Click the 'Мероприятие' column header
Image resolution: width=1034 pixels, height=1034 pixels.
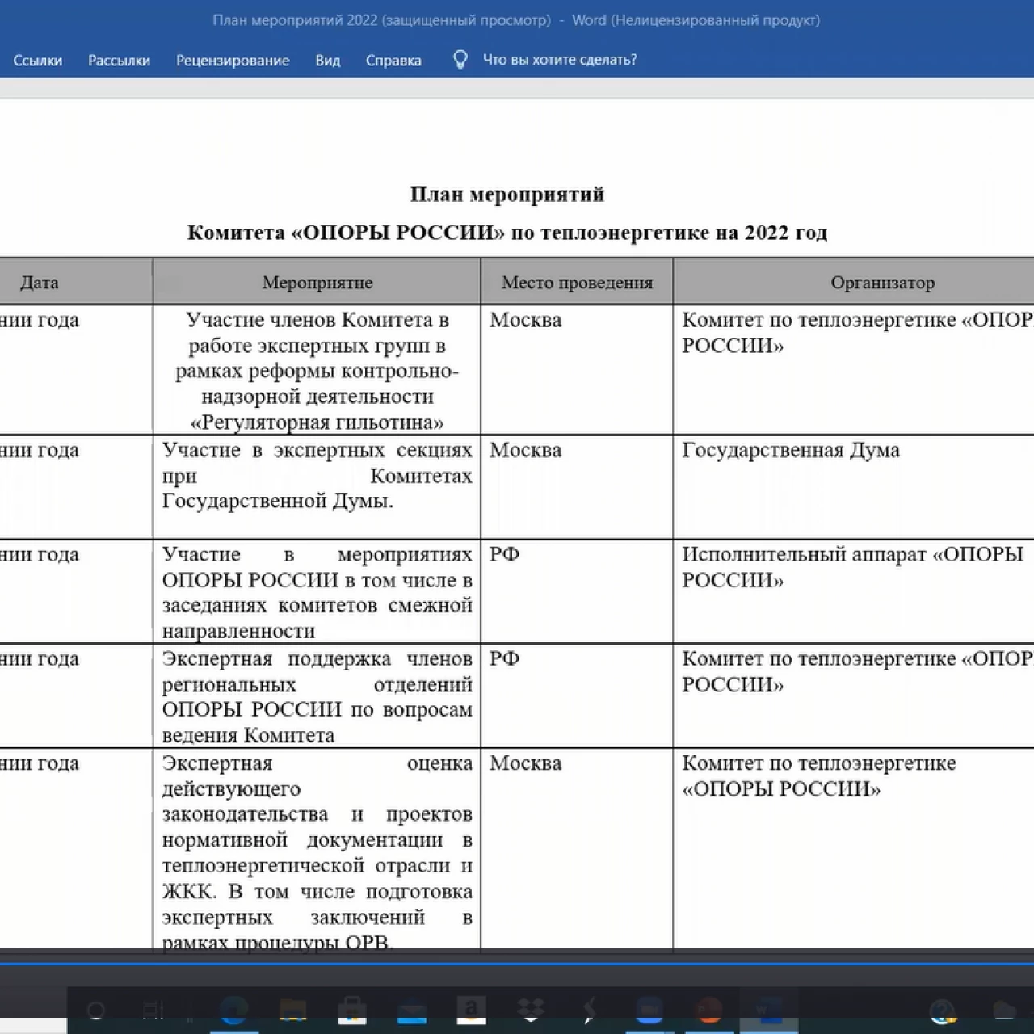pos(317,283)
